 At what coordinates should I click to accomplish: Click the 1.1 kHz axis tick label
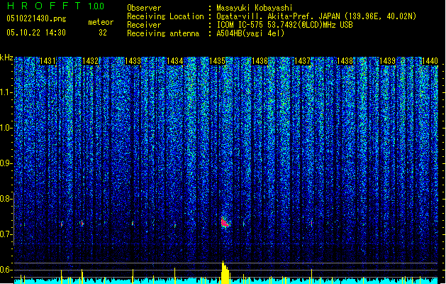click(x=6, y=92)
